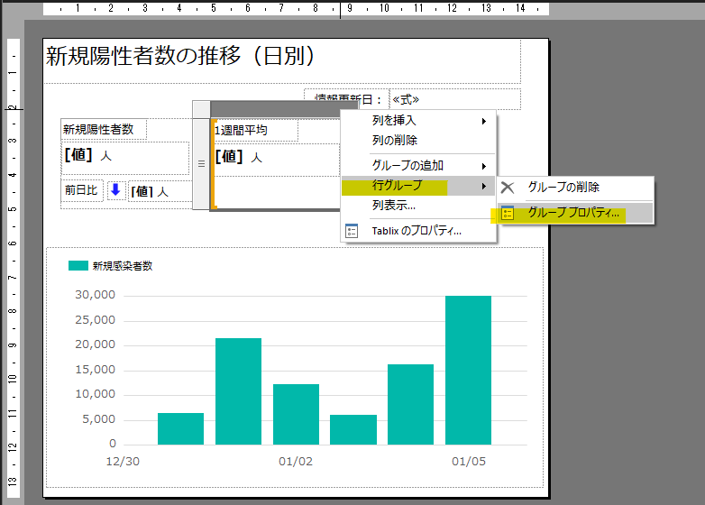Image resolution: width=705 pixels, height=505 pixels.
Task: Click グループの削除 in the submenu
Action: (563, 188)
